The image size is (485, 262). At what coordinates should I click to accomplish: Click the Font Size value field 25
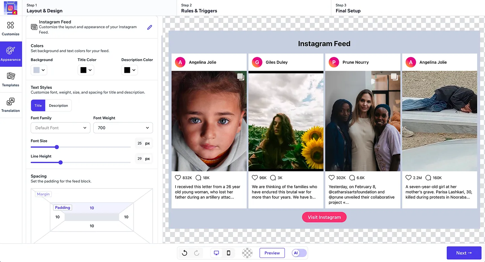tap(139, 143)
